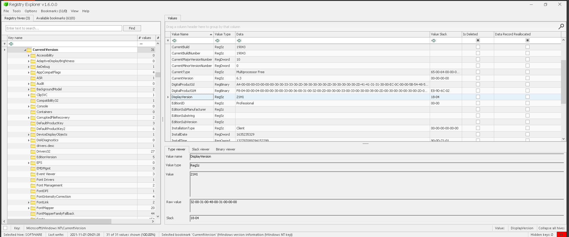The width and height of the screenshot is (569, 237).
Task: Toggle Is Deleted checkbox for CurrentBuild row
Action: pos(478,47)
